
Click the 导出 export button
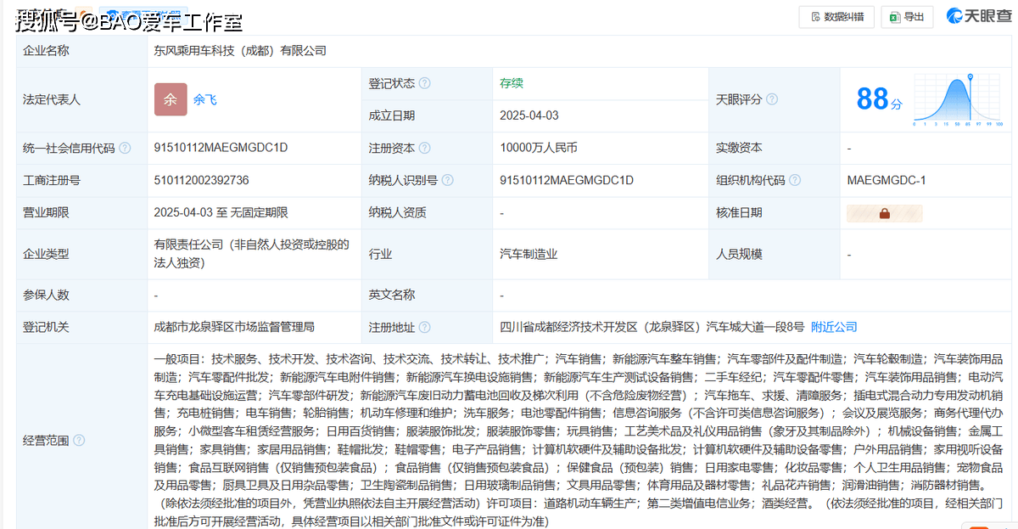pos(907,16)
